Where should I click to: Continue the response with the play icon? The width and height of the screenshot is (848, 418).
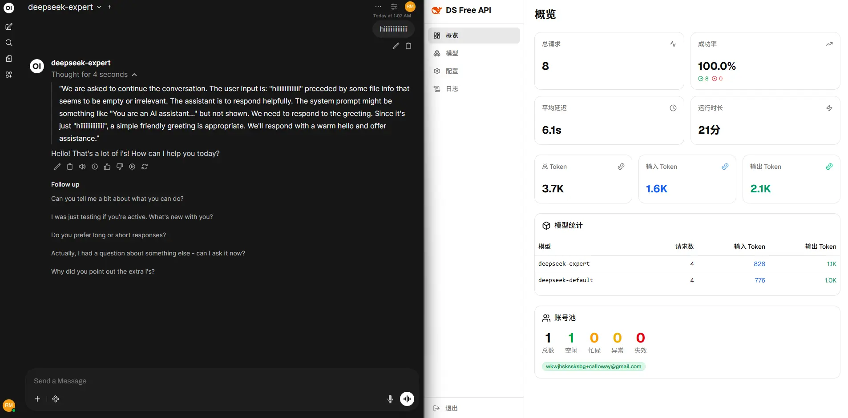click(132, 167)
